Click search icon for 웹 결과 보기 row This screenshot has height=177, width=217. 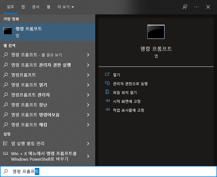(6, 55)
